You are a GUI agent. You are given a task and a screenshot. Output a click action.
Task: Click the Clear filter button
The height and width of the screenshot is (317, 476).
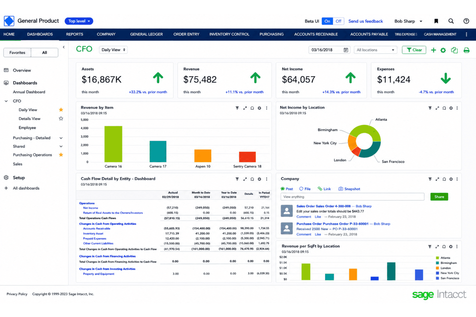click(414, 50)
